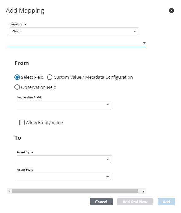Click the Asset Field dropdown arrow

(108, 177)
